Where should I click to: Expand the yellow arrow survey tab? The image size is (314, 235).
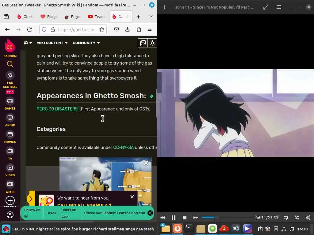(31, 199)
